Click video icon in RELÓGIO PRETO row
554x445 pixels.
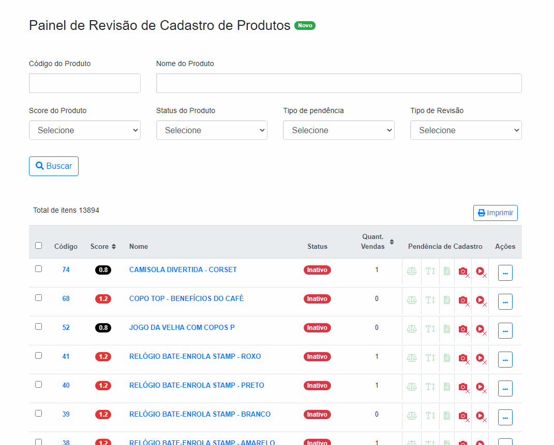tap(481, 388)
